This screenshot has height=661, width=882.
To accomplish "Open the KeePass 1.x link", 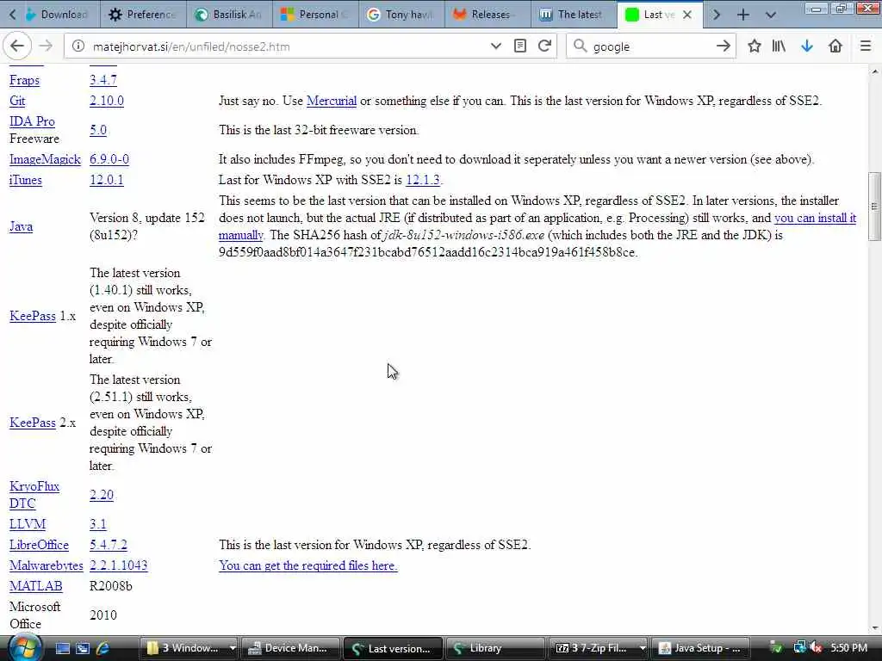I will [x=33, y=316].
